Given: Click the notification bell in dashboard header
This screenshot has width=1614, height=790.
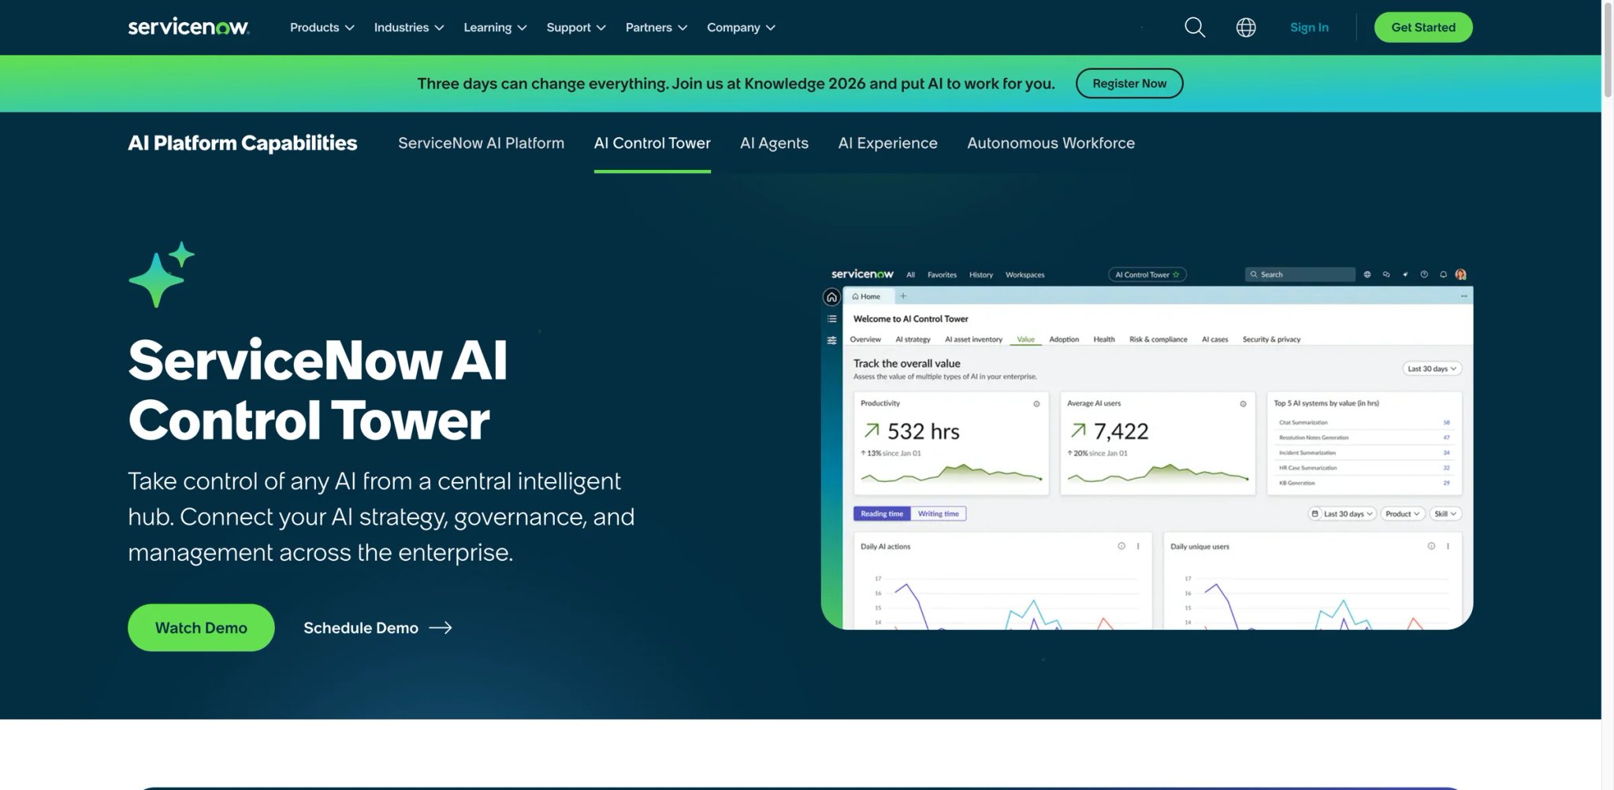Looking at the screenshot, I should click(1443, 275).
